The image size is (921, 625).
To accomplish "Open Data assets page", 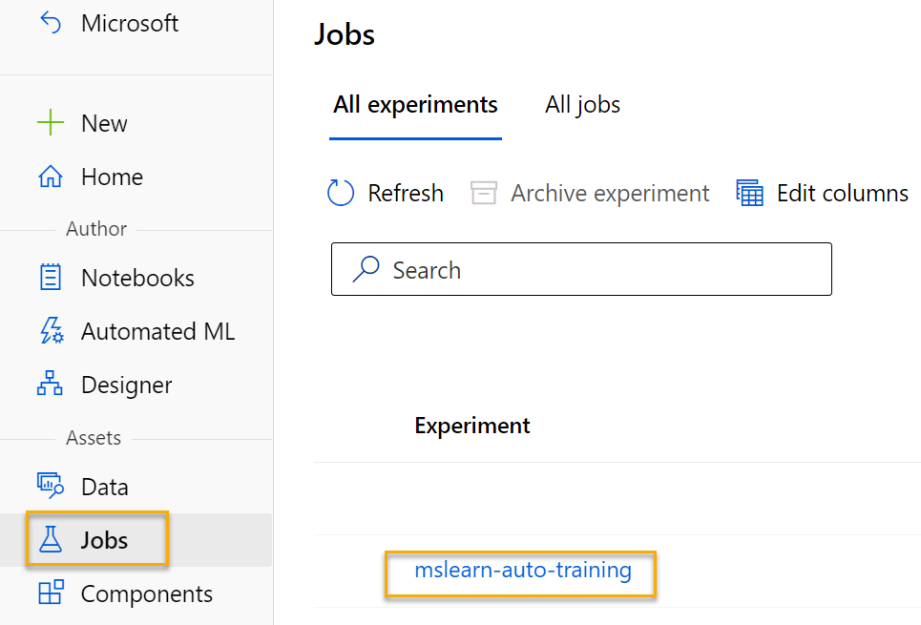I will 105,487.
